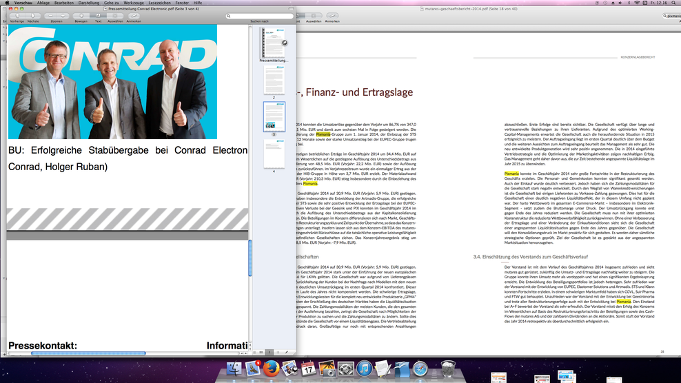Activate the Anmerken annotate tool

click(x=134, y=16)
